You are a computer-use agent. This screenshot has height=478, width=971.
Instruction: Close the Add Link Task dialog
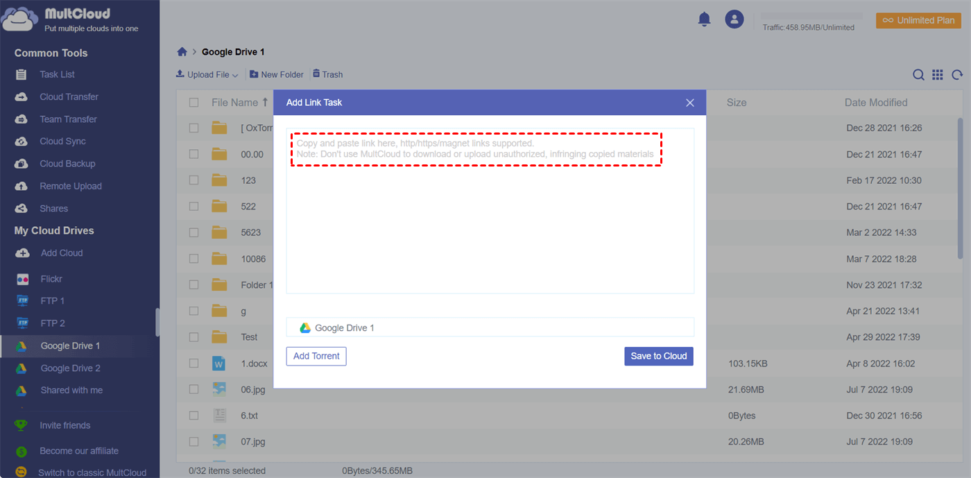[690, 103]
